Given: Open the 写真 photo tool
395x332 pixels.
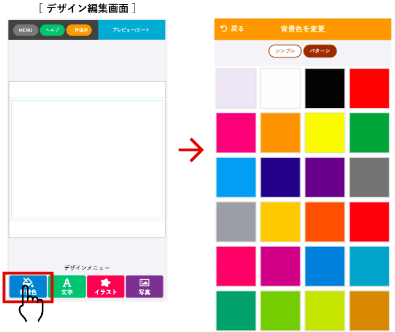Looking at the screenshot, I should click(x=144, y=286).
